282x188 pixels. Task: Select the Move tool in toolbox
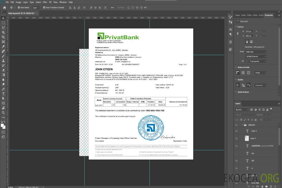coord(3,18)
